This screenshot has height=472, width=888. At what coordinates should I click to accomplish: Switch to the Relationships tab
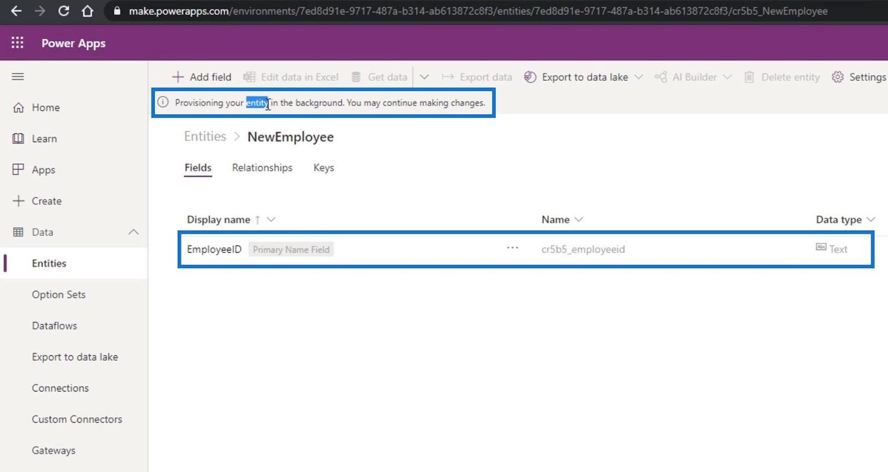pyautogui.click(x=262, y=168)
